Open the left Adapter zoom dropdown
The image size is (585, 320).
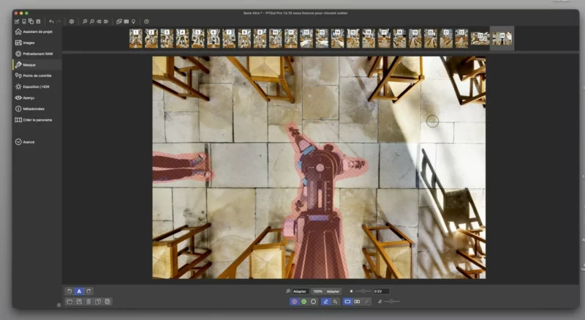click(x=301, y=291)
